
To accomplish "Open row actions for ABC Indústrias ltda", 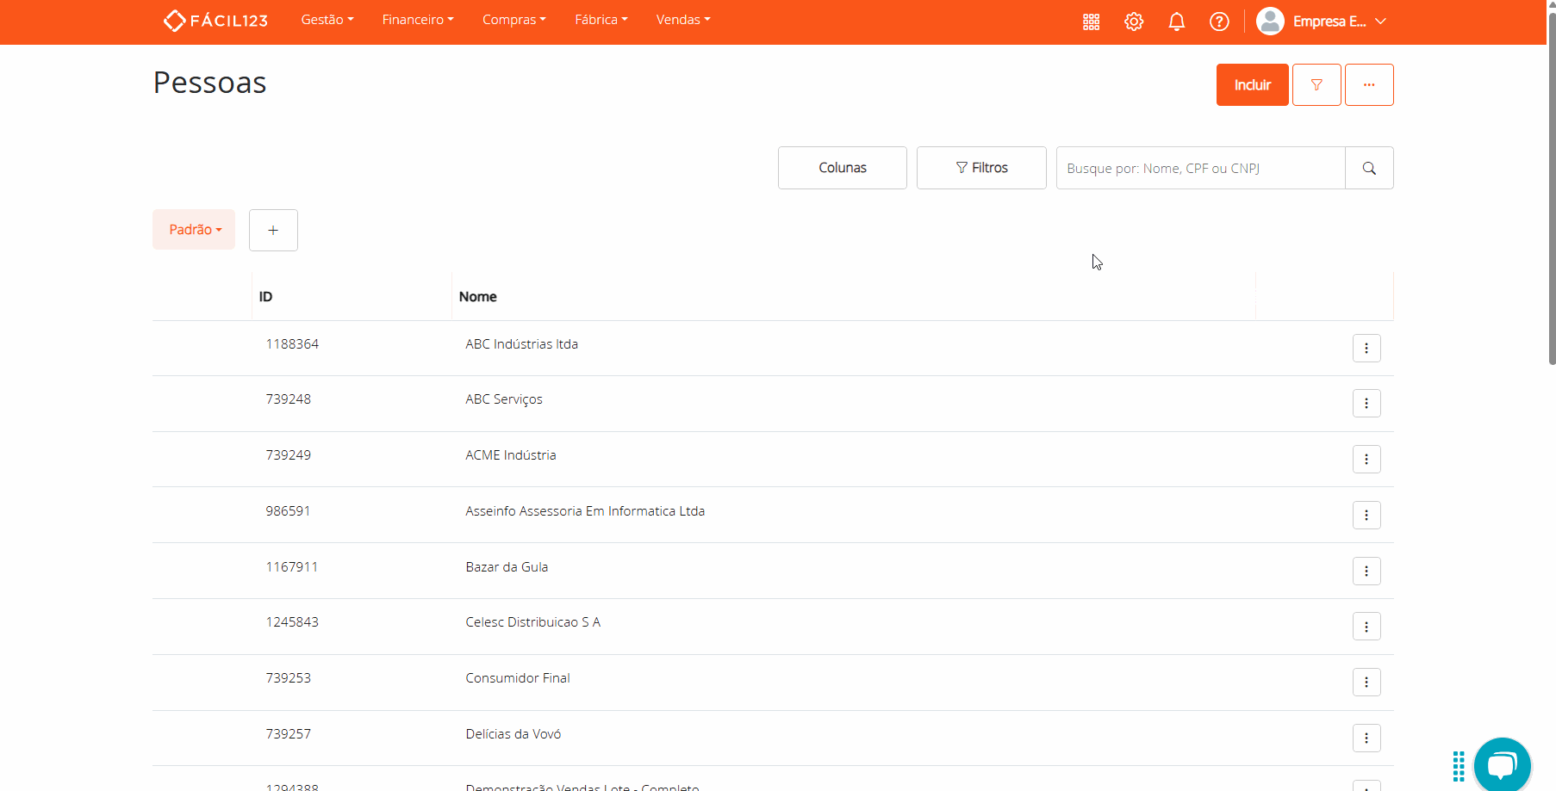I will [x=1366, y=349].
